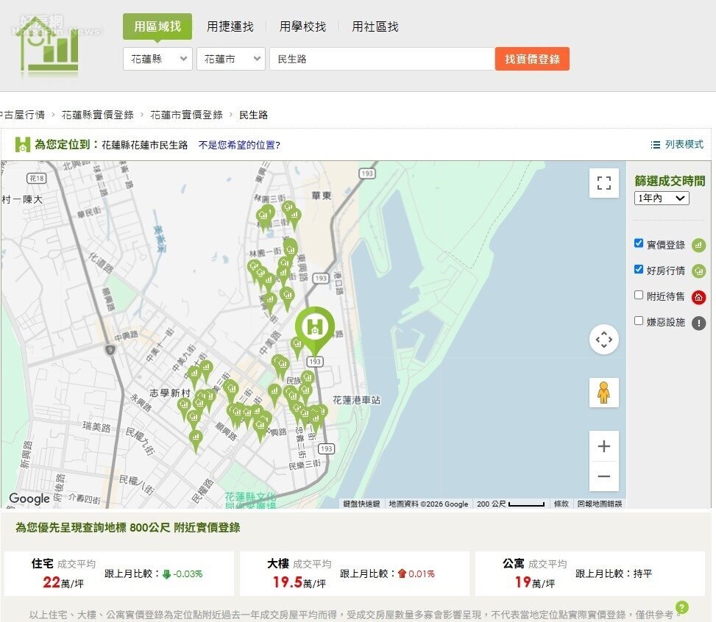Select the 用捷運找 tab
Image resolution: width=716 pixels, height=622 pixels.
[230, 26]
